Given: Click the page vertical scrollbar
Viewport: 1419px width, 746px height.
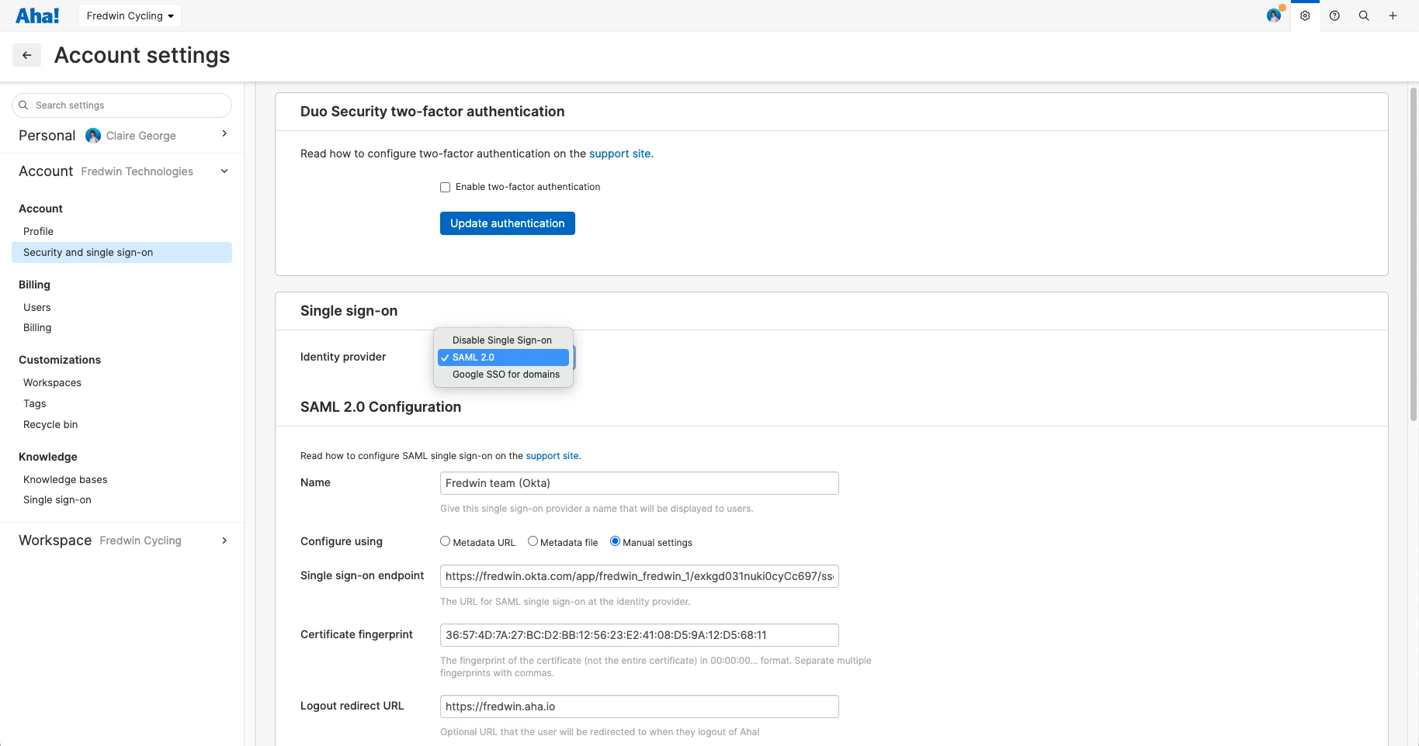Looking at the screenshot, I should [x=1413, y=254].
